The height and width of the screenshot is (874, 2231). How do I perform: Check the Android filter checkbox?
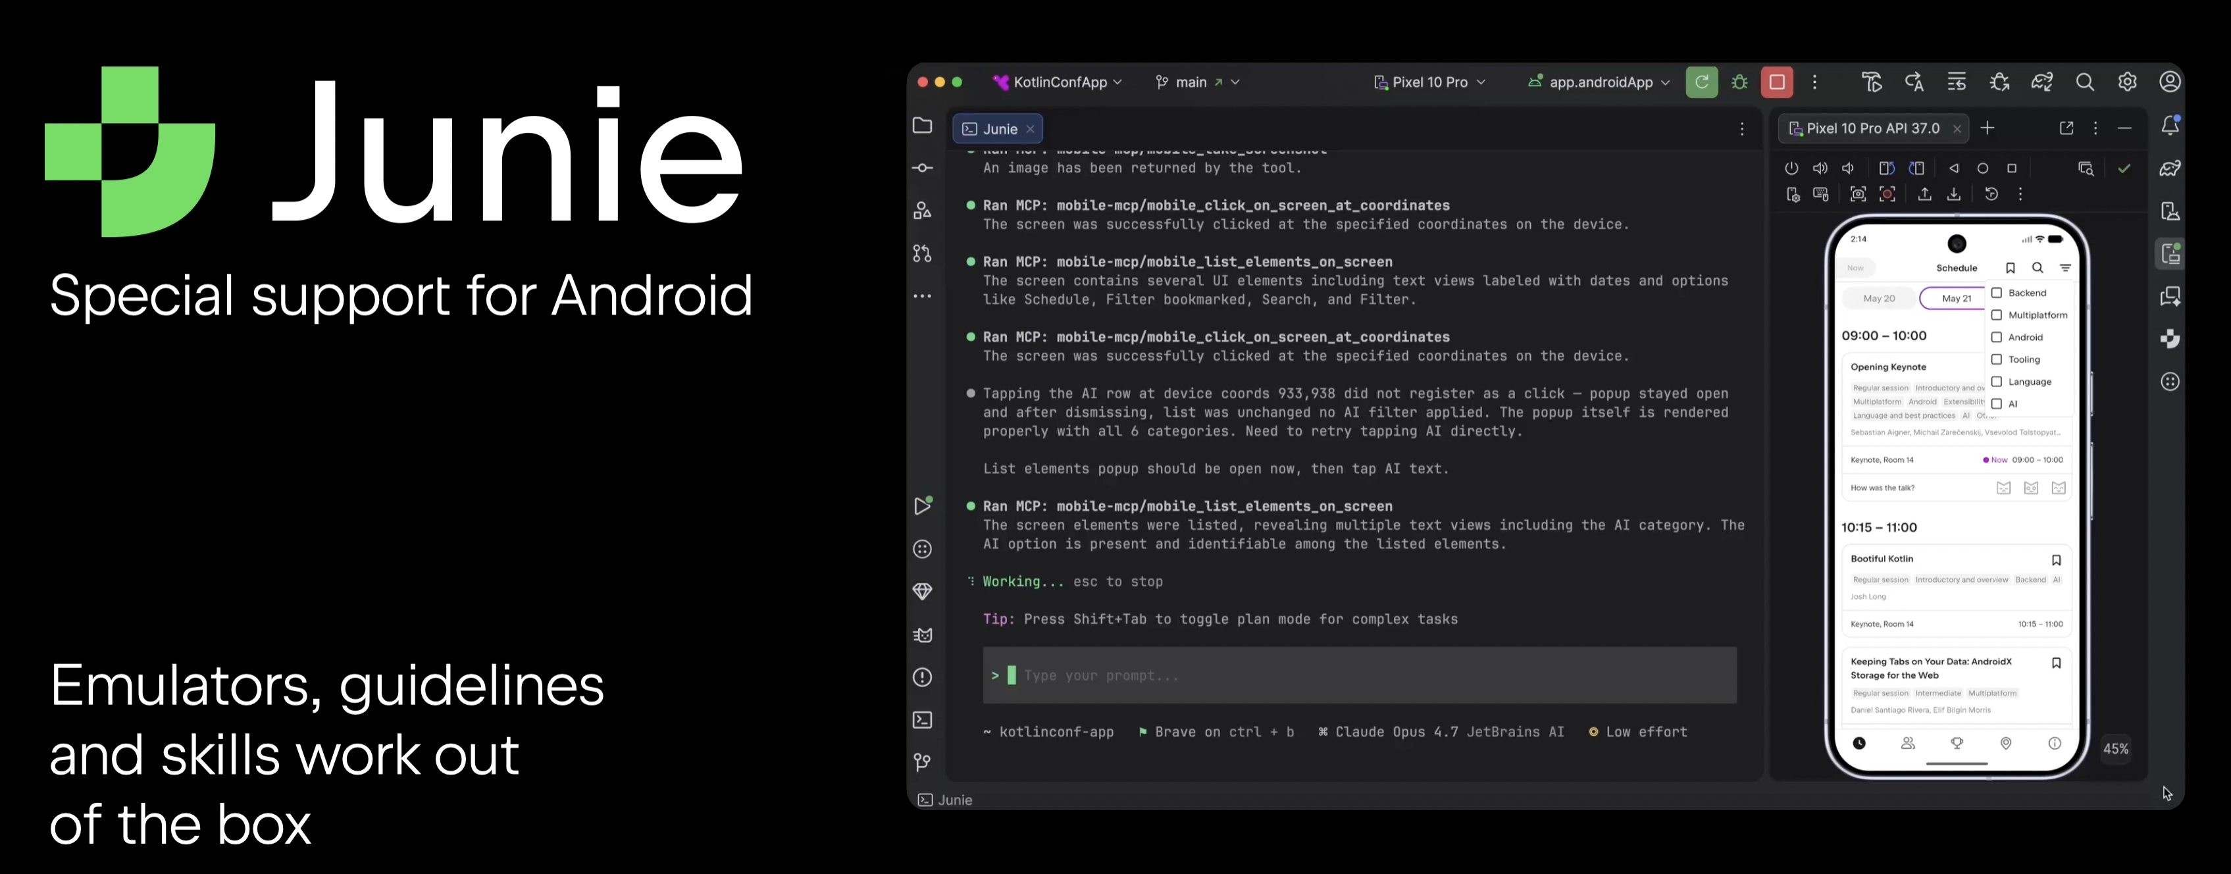(1997, 337)
